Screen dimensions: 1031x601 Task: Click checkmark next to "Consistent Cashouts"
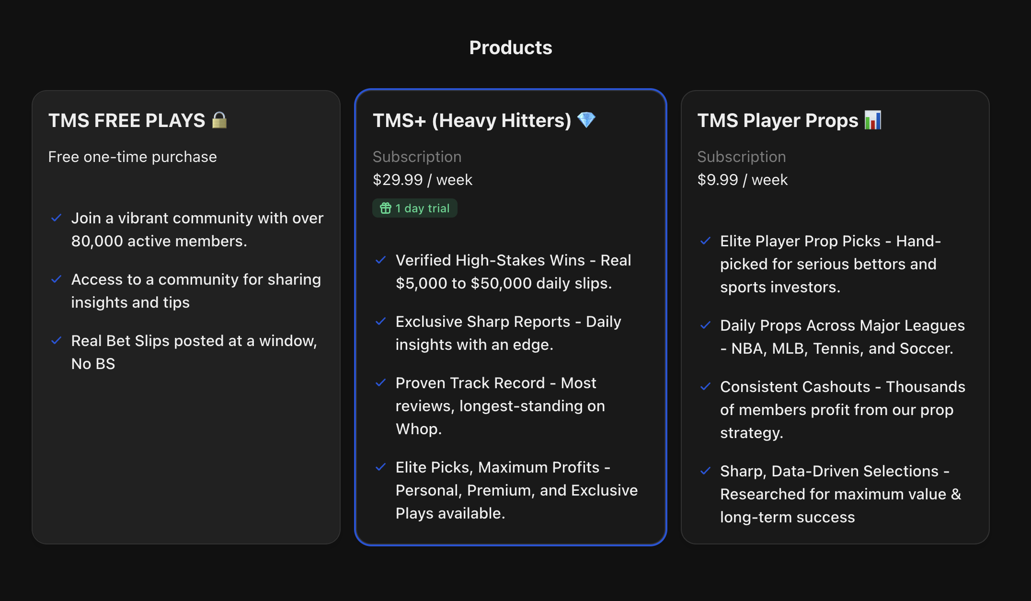click(x=705, y=387)
